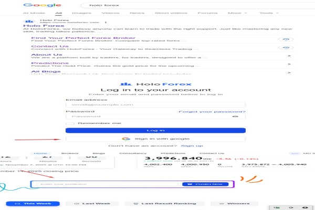315x210 pixels.
Task: Click the Sign up link
Action: coord(192,145)
